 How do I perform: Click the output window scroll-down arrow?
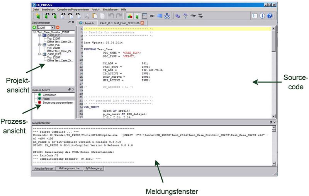coord(274,163)
